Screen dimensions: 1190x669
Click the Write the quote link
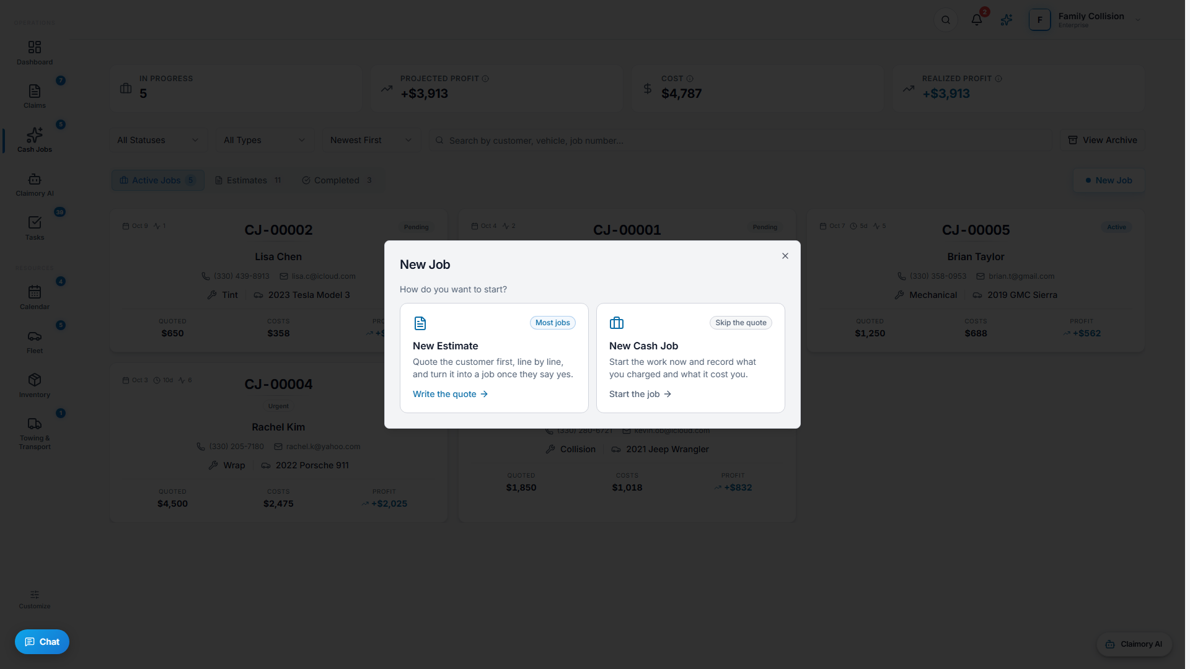pos(451,394)
